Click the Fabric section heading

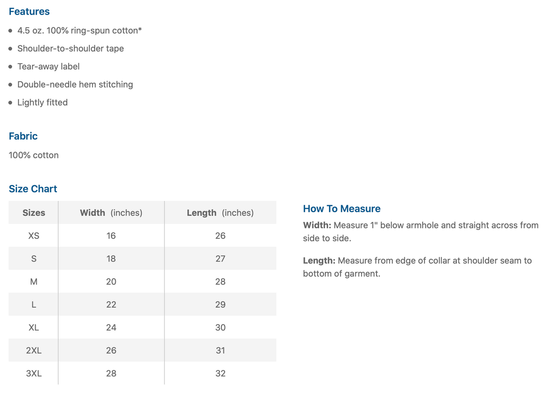pos(23,136)
